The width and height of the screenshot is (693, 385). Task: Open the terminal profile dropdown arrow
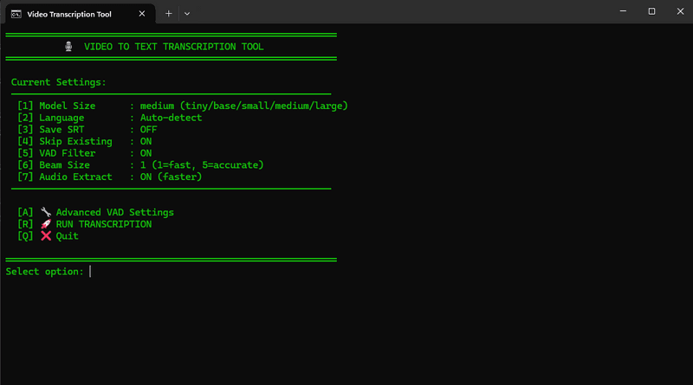point(187,14)
